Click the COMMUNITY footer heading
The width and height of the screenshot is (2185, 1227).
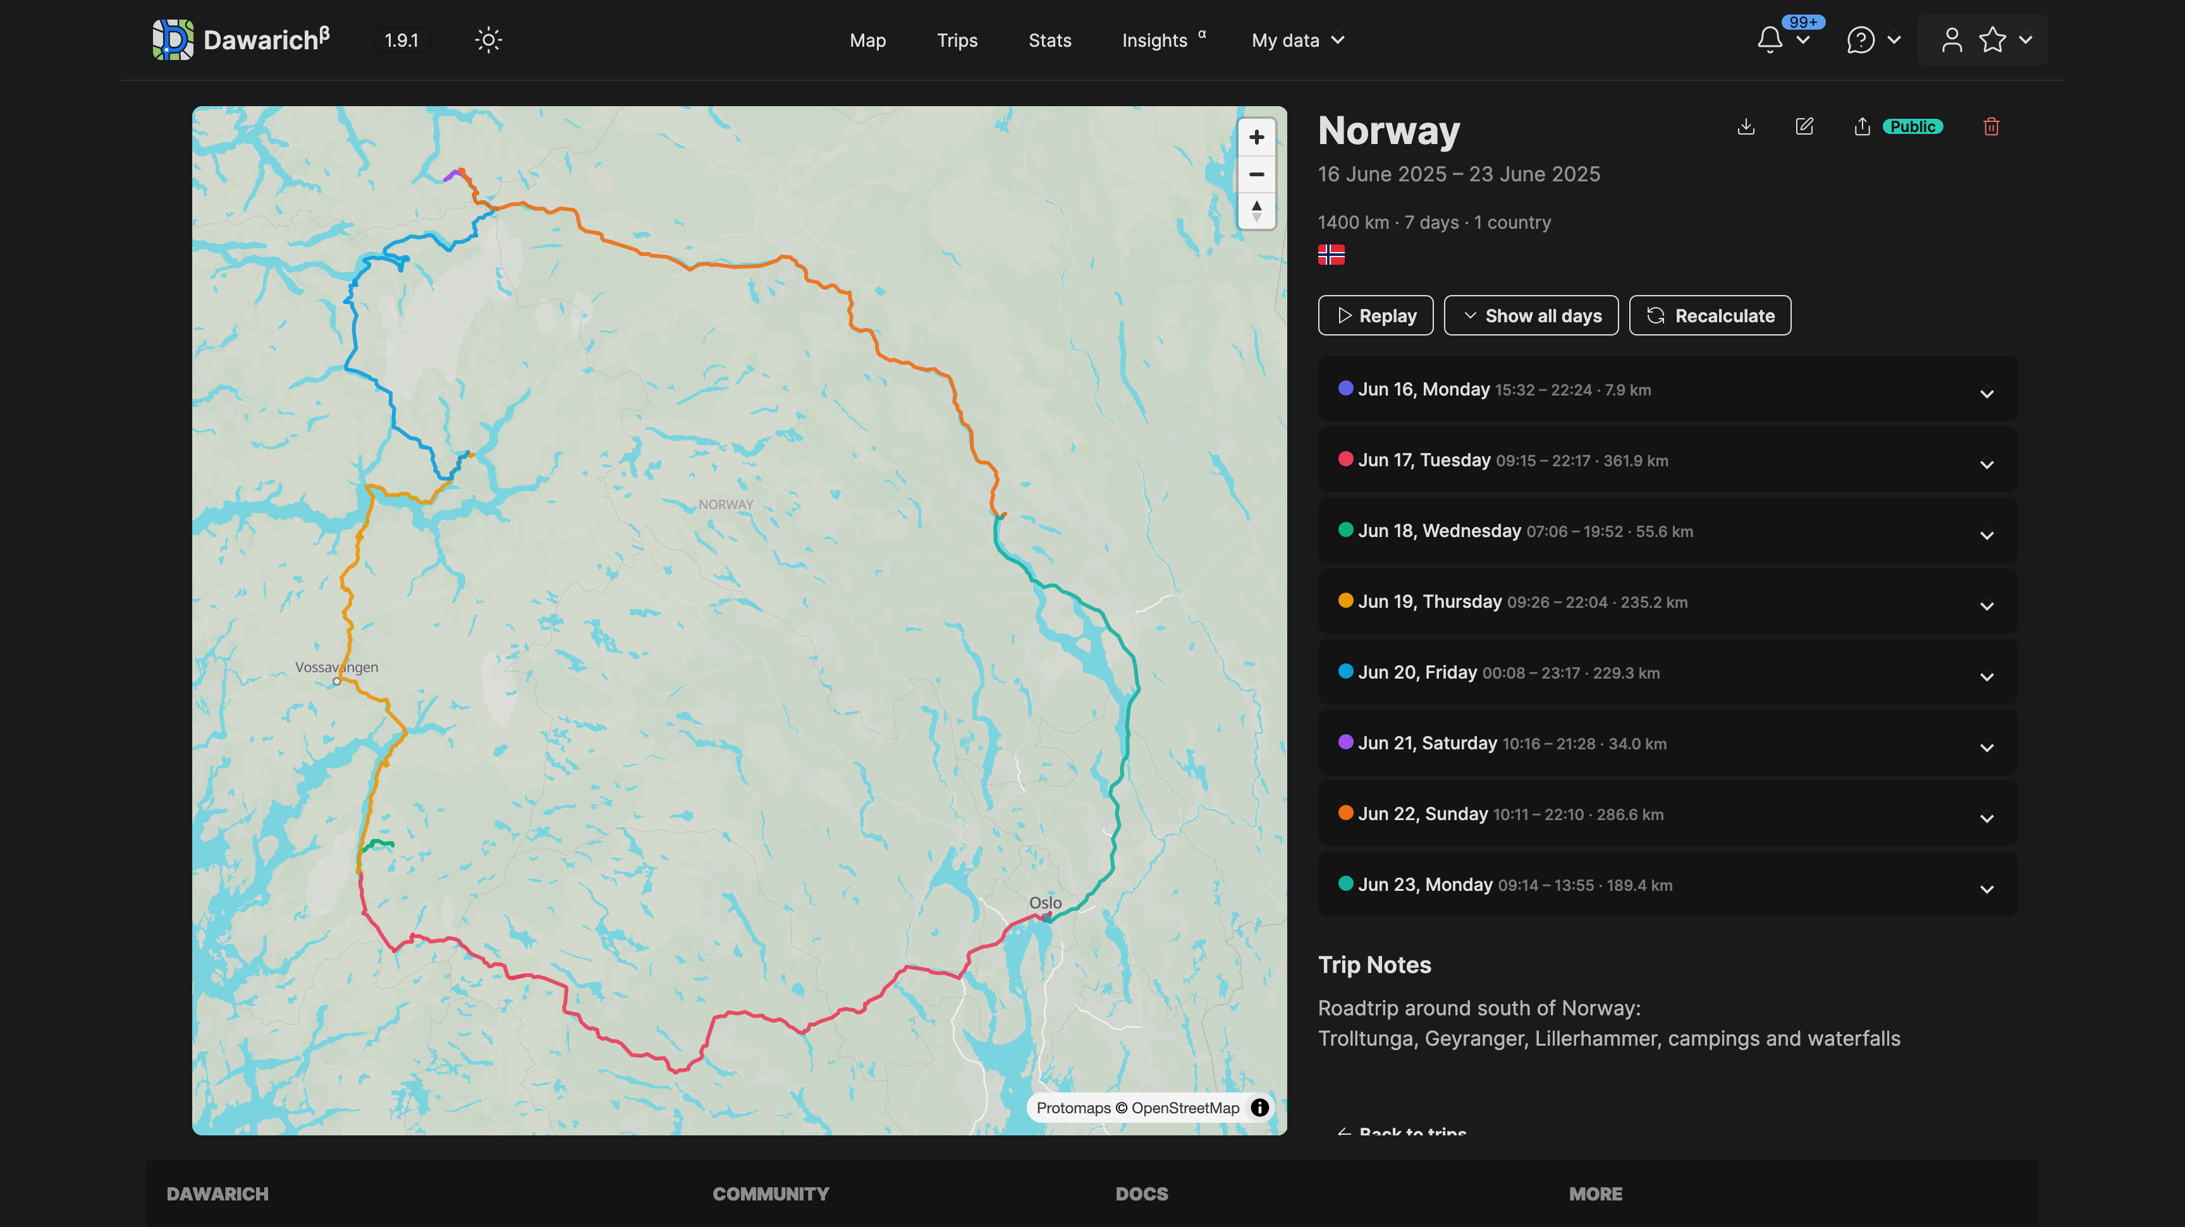pos(770,1193)
